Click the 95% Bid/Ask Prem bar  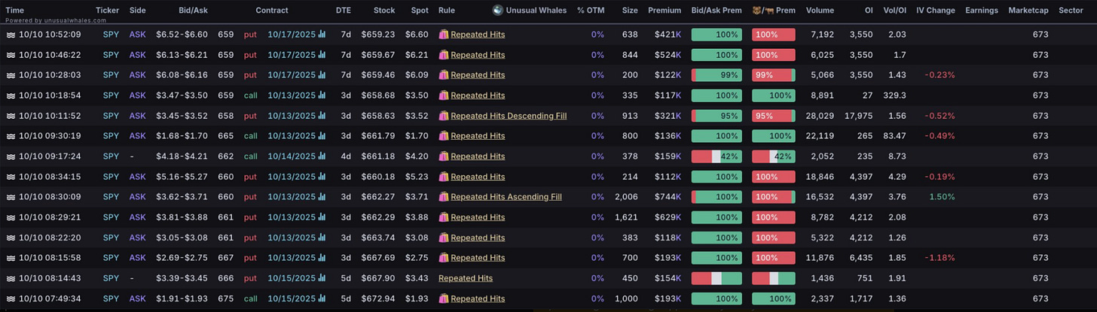pyautogui.click(x=717, y=116)
